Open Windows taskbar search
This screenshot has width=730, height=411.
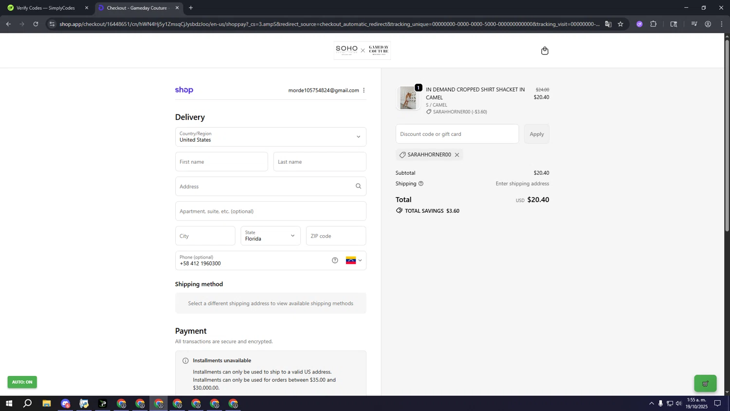tap(28, 404)
